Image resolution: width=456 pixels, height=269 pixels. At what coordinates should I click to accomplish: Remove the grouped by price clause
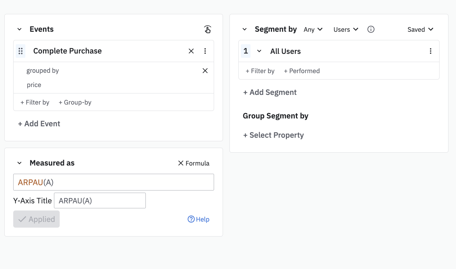click(205, 71)
